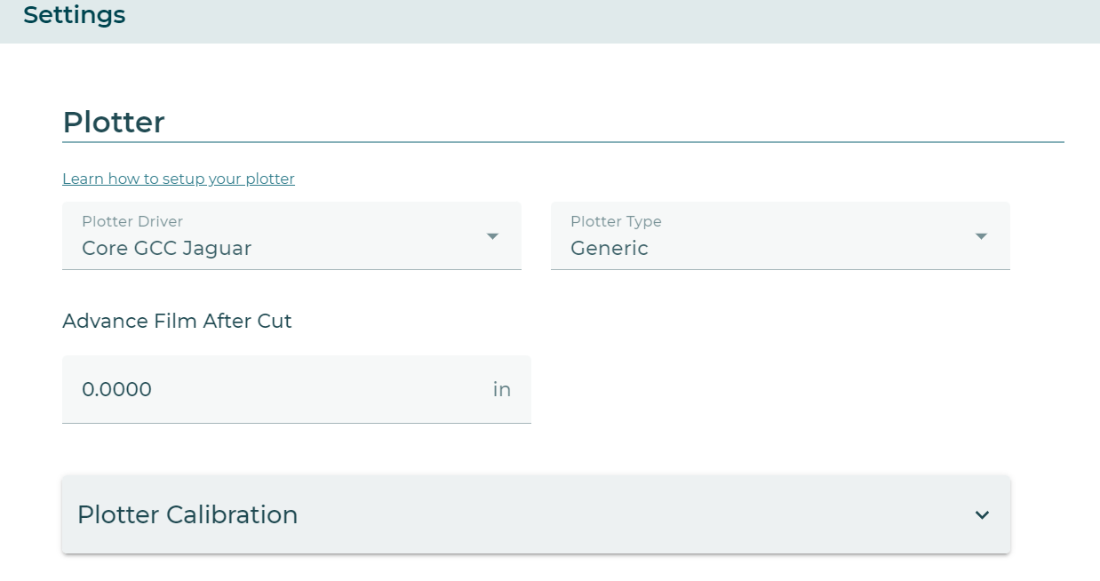
Task: Click the Advance Film After Cut label
Action: (177, 321)
